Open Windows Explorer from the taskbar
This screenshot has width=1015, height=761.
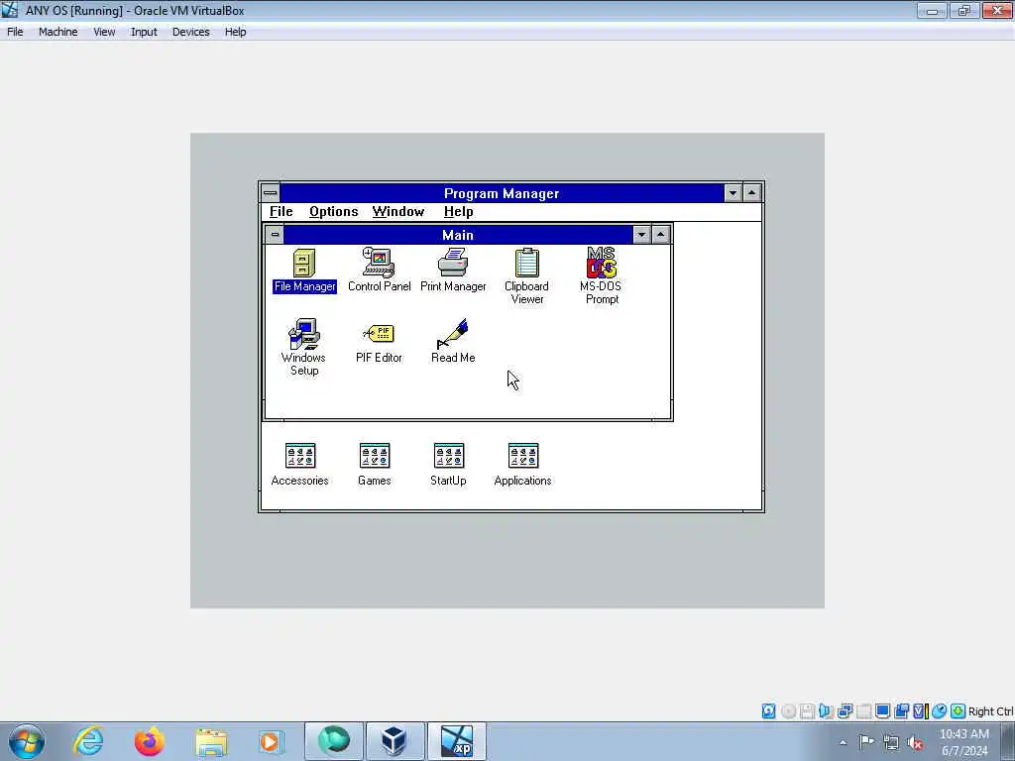pos(211,741)
